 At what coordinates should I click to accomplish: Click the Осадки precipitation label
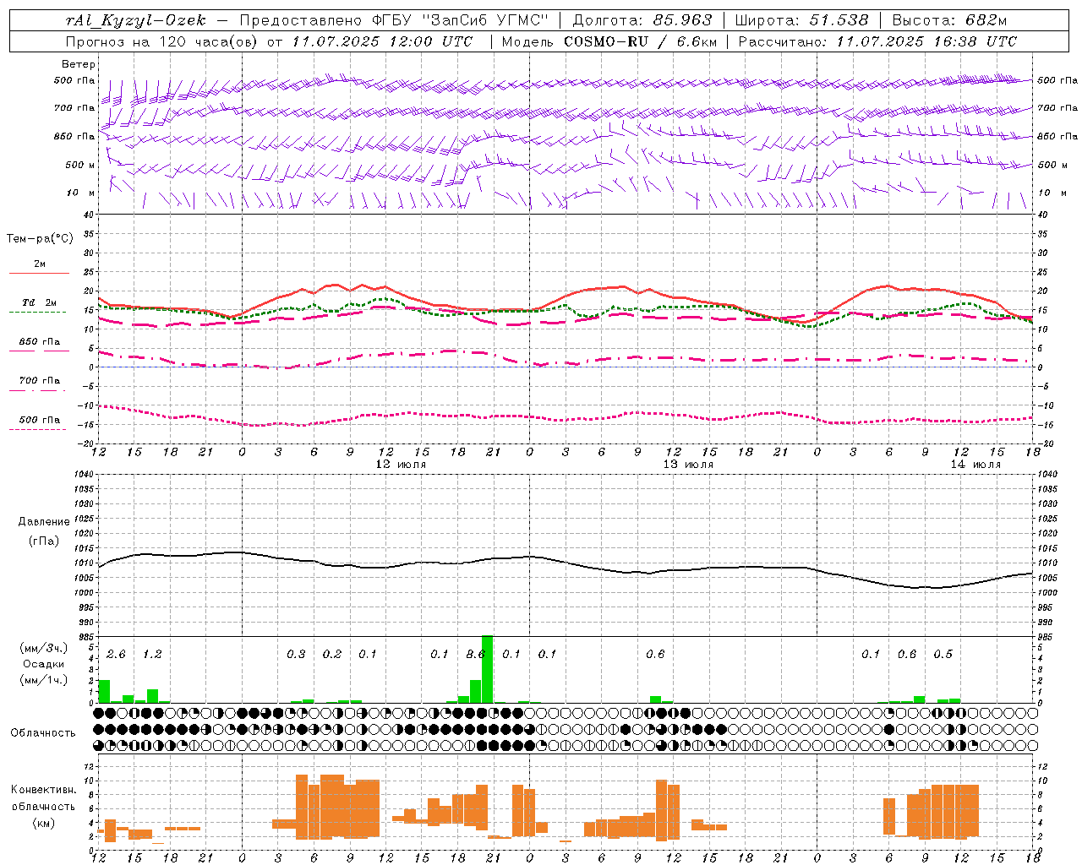click(x=43, y=664)
